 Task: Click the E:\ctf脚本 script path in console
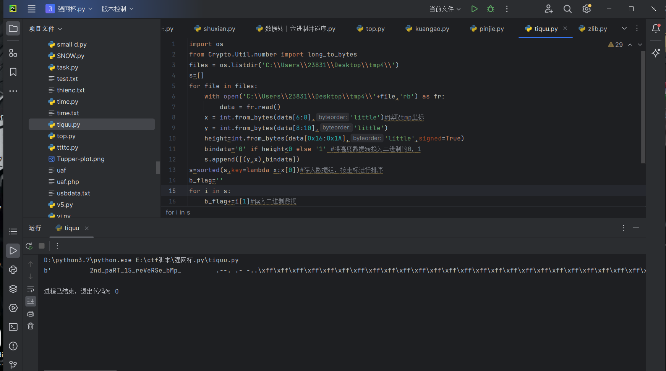point(187,260)
